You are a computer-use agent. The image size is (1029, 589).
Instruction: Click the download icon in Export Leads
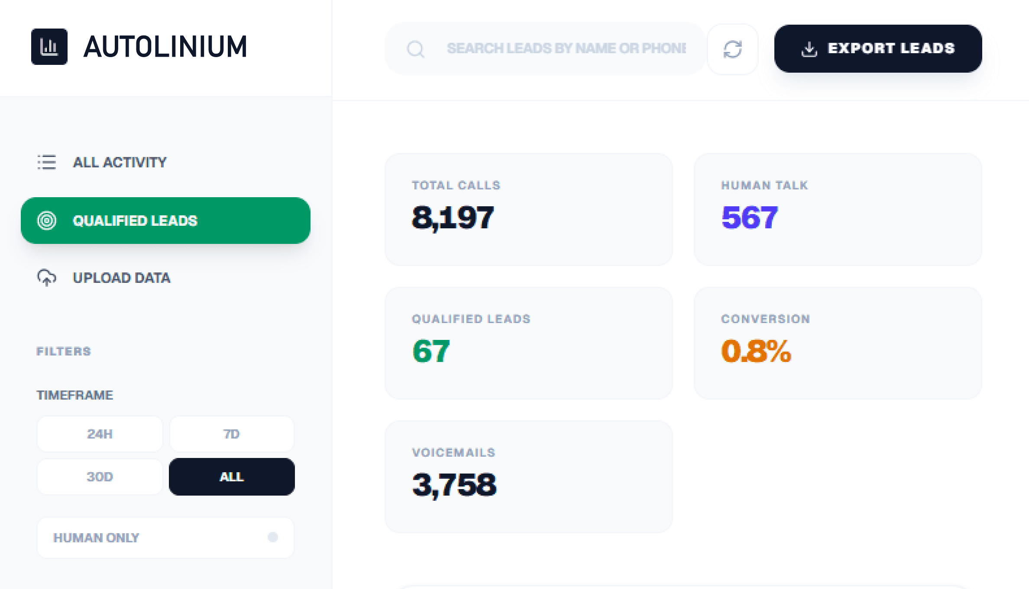pyautogui.click(x=809, y=49)
